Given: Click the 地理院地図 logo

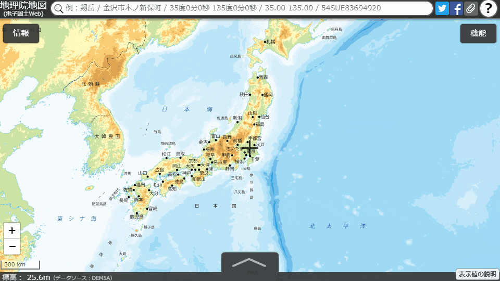Looking at the screenshot, I should (23, 9).
